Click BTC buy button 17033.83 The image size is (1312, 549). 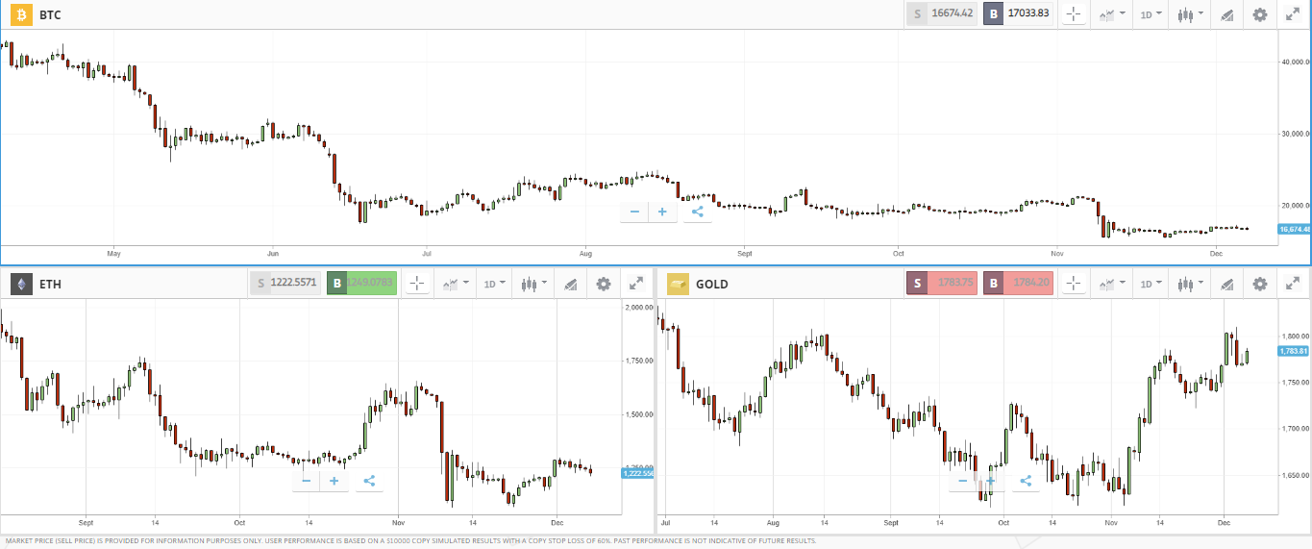coord(1019,14)
